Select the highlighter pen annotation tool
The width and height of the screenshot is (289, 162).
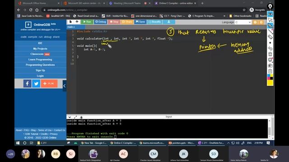click(x=270, y=26)
